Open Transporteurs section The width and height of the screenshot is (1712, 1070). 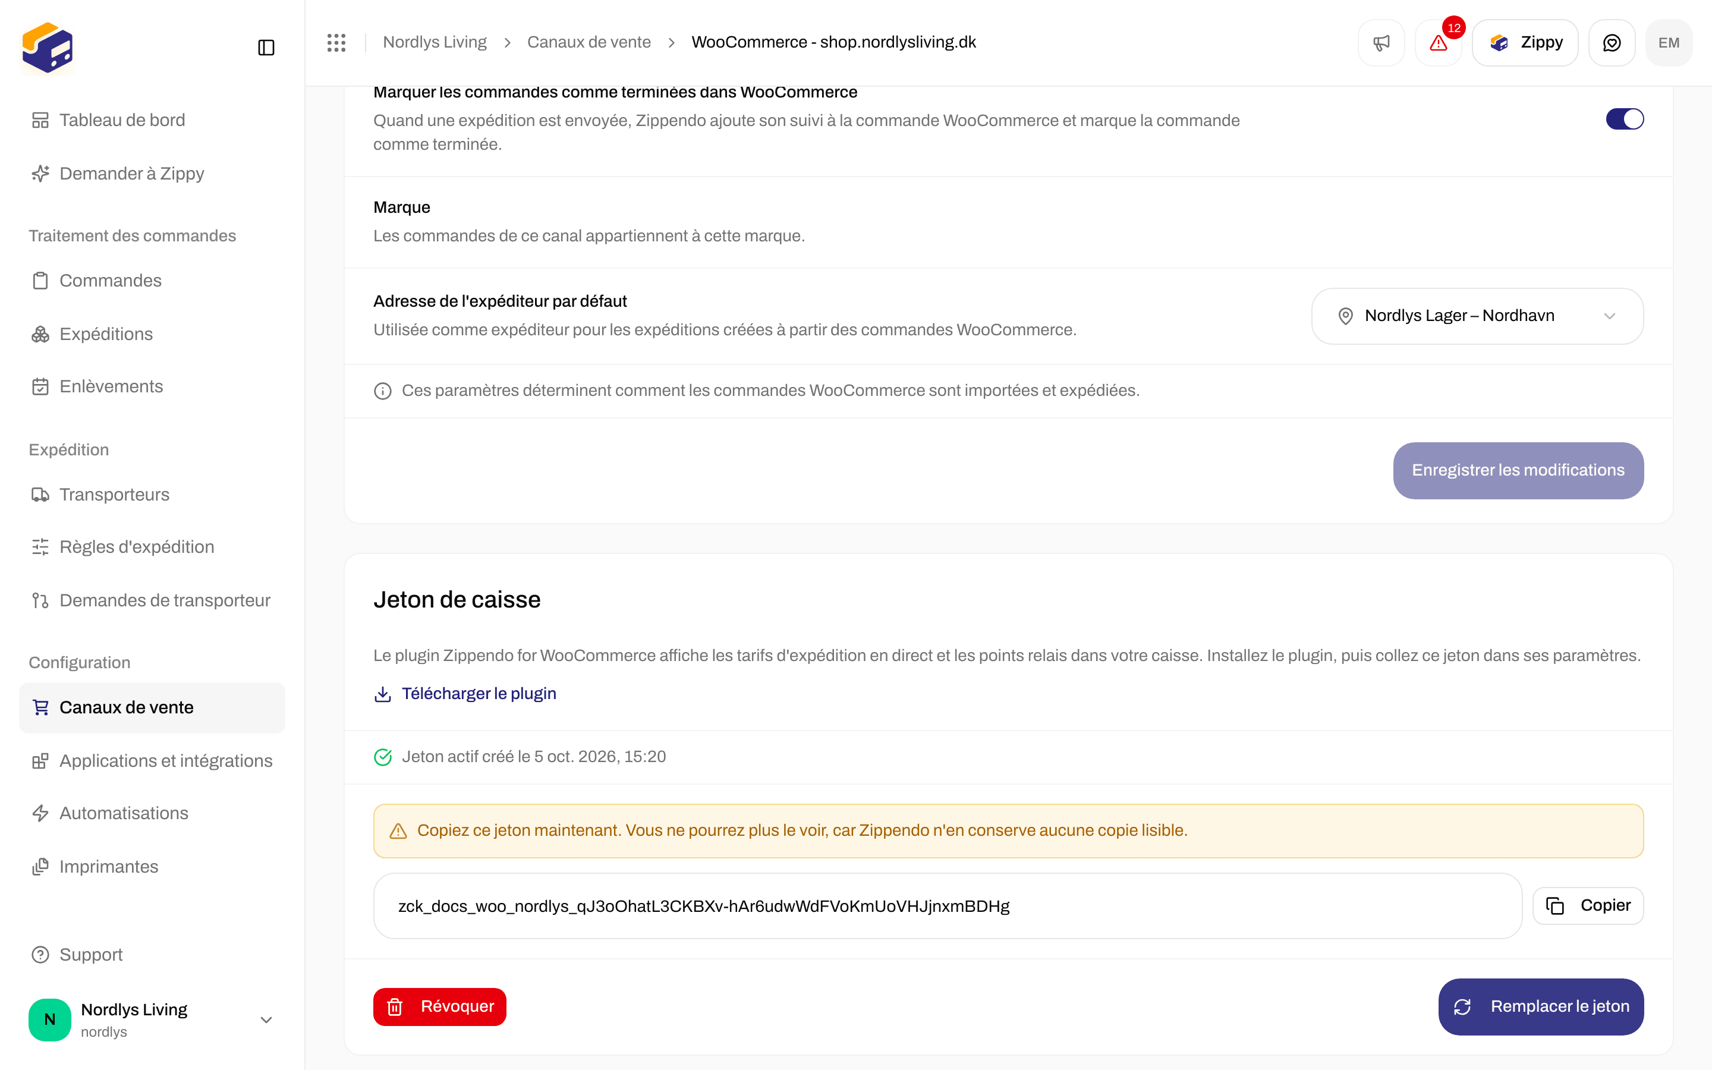click(152, 495)
